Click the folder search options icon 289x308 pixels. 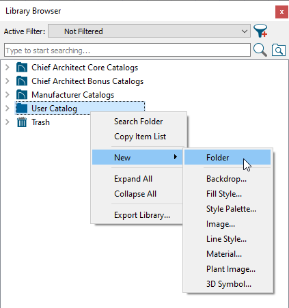pos(279,50)
